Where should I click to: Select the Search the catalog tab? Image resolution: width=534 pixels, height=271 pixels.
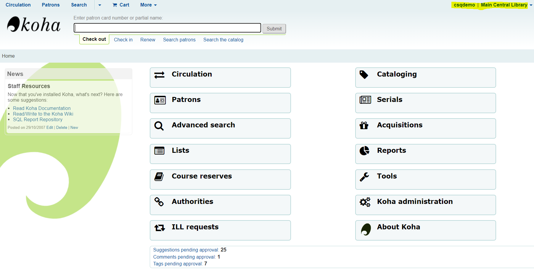tap(223, 40)
